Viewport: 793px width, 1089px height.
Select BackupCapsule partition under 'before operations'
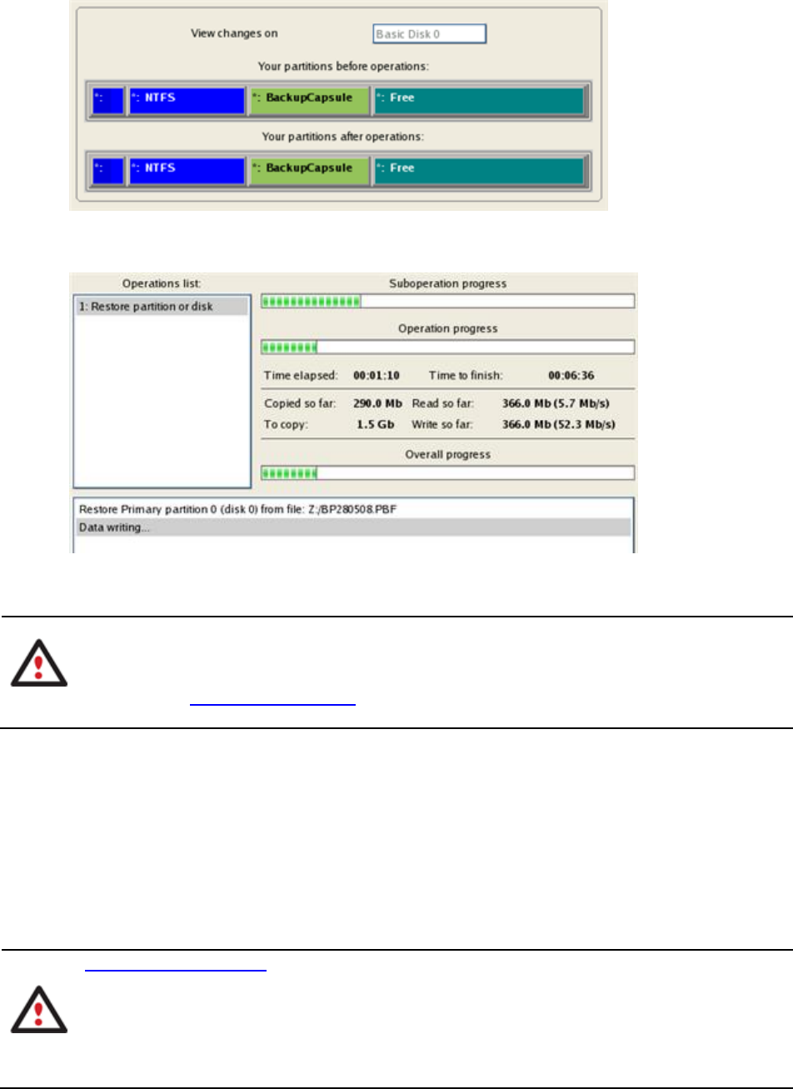tap(309, 101)
